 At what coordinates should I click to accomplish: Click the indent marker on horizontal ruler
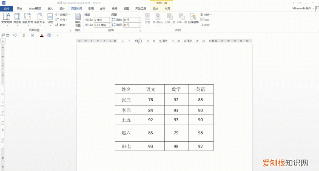[140, 41]
